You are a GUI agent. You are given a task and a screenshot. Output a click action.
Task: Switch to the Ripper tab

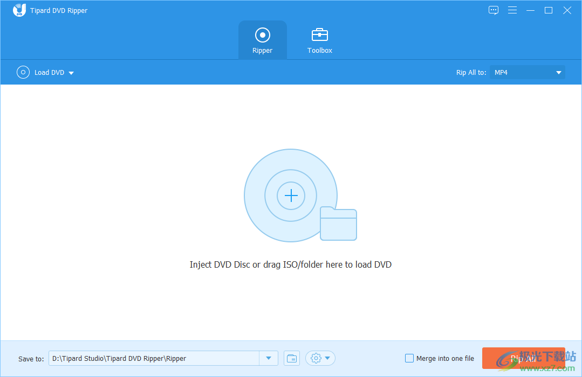coord(263,40)
